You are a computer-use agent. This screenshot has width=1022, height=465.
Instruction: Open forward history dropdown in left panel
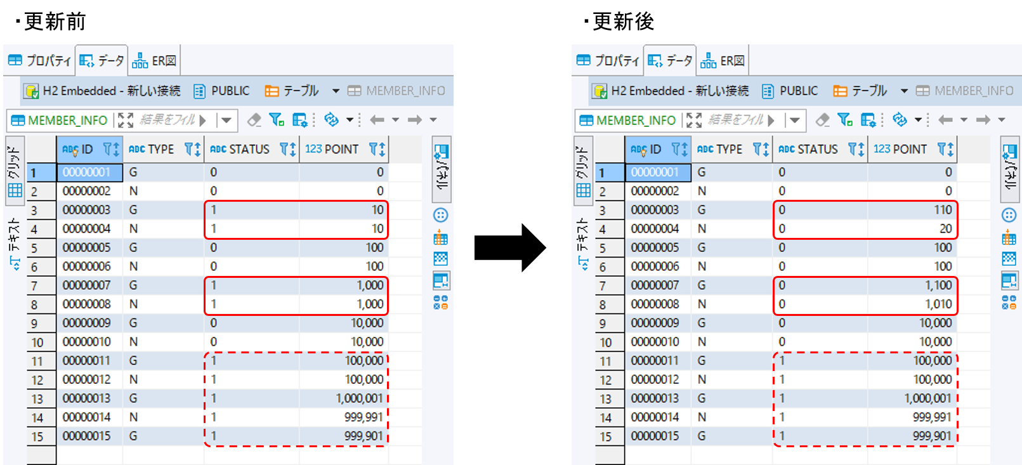click(433, 119)
